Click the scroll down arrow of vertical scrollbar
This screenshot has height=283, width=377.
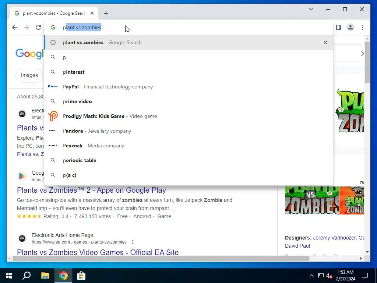click(x=367, y=252)
